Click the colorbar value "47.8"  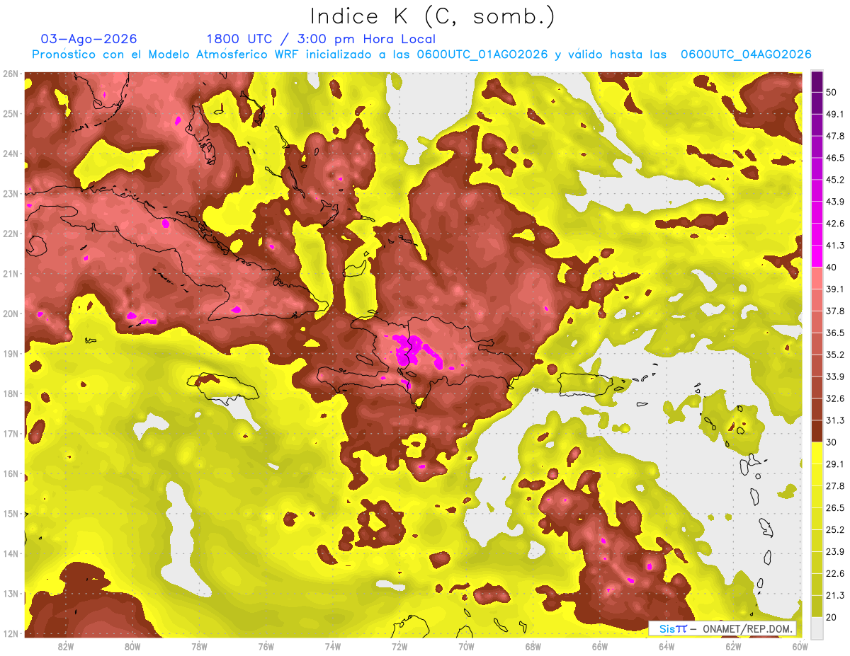click(x=835, y=136)
